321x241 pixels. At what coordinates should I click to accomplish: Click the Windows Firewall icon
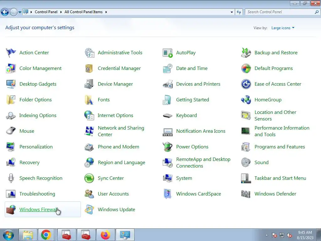11,209
